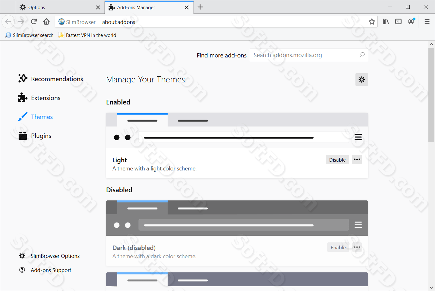Open more options for Light theme
The height and width of the screenshot is (291, 435).
coord(357,159)
